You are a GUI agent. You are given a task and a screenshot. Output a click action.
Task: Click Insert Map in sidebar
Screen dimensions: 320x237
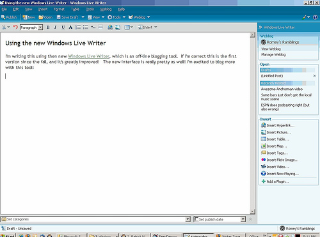coord(274,146)
